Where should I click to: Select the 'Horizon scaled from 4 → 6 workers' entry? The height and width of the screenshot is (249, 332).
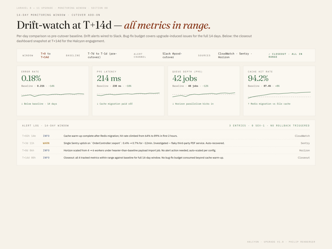[140, 150]
